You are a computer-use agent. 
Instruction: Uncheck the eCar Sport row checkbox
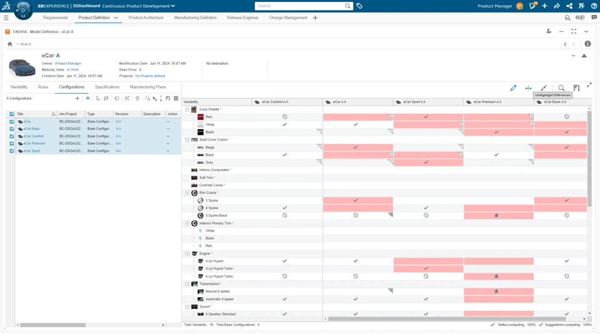11,151
